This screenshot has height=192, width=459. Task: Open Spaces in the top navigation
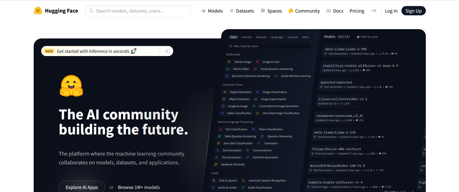pyautogui.click(x=271, y=11)
